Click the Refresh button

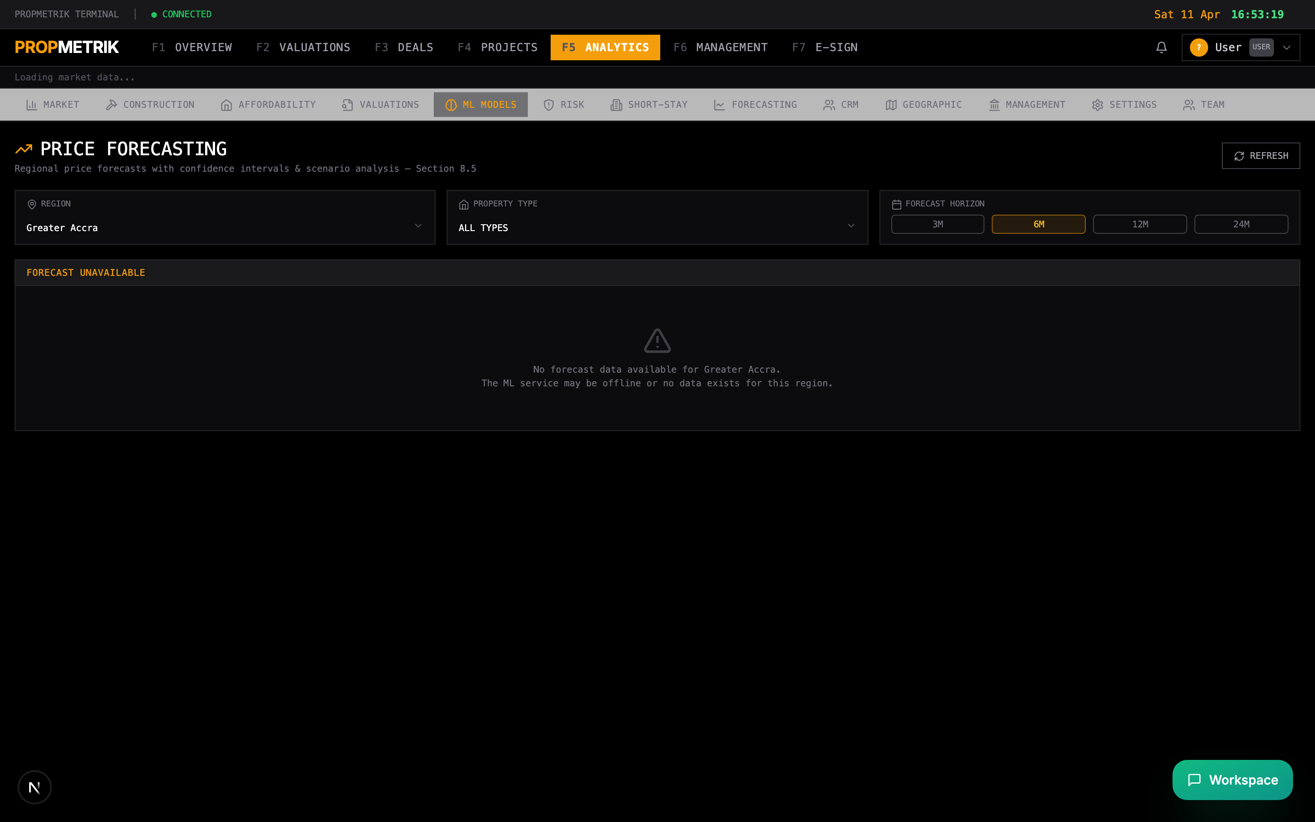pos(1261,156)
